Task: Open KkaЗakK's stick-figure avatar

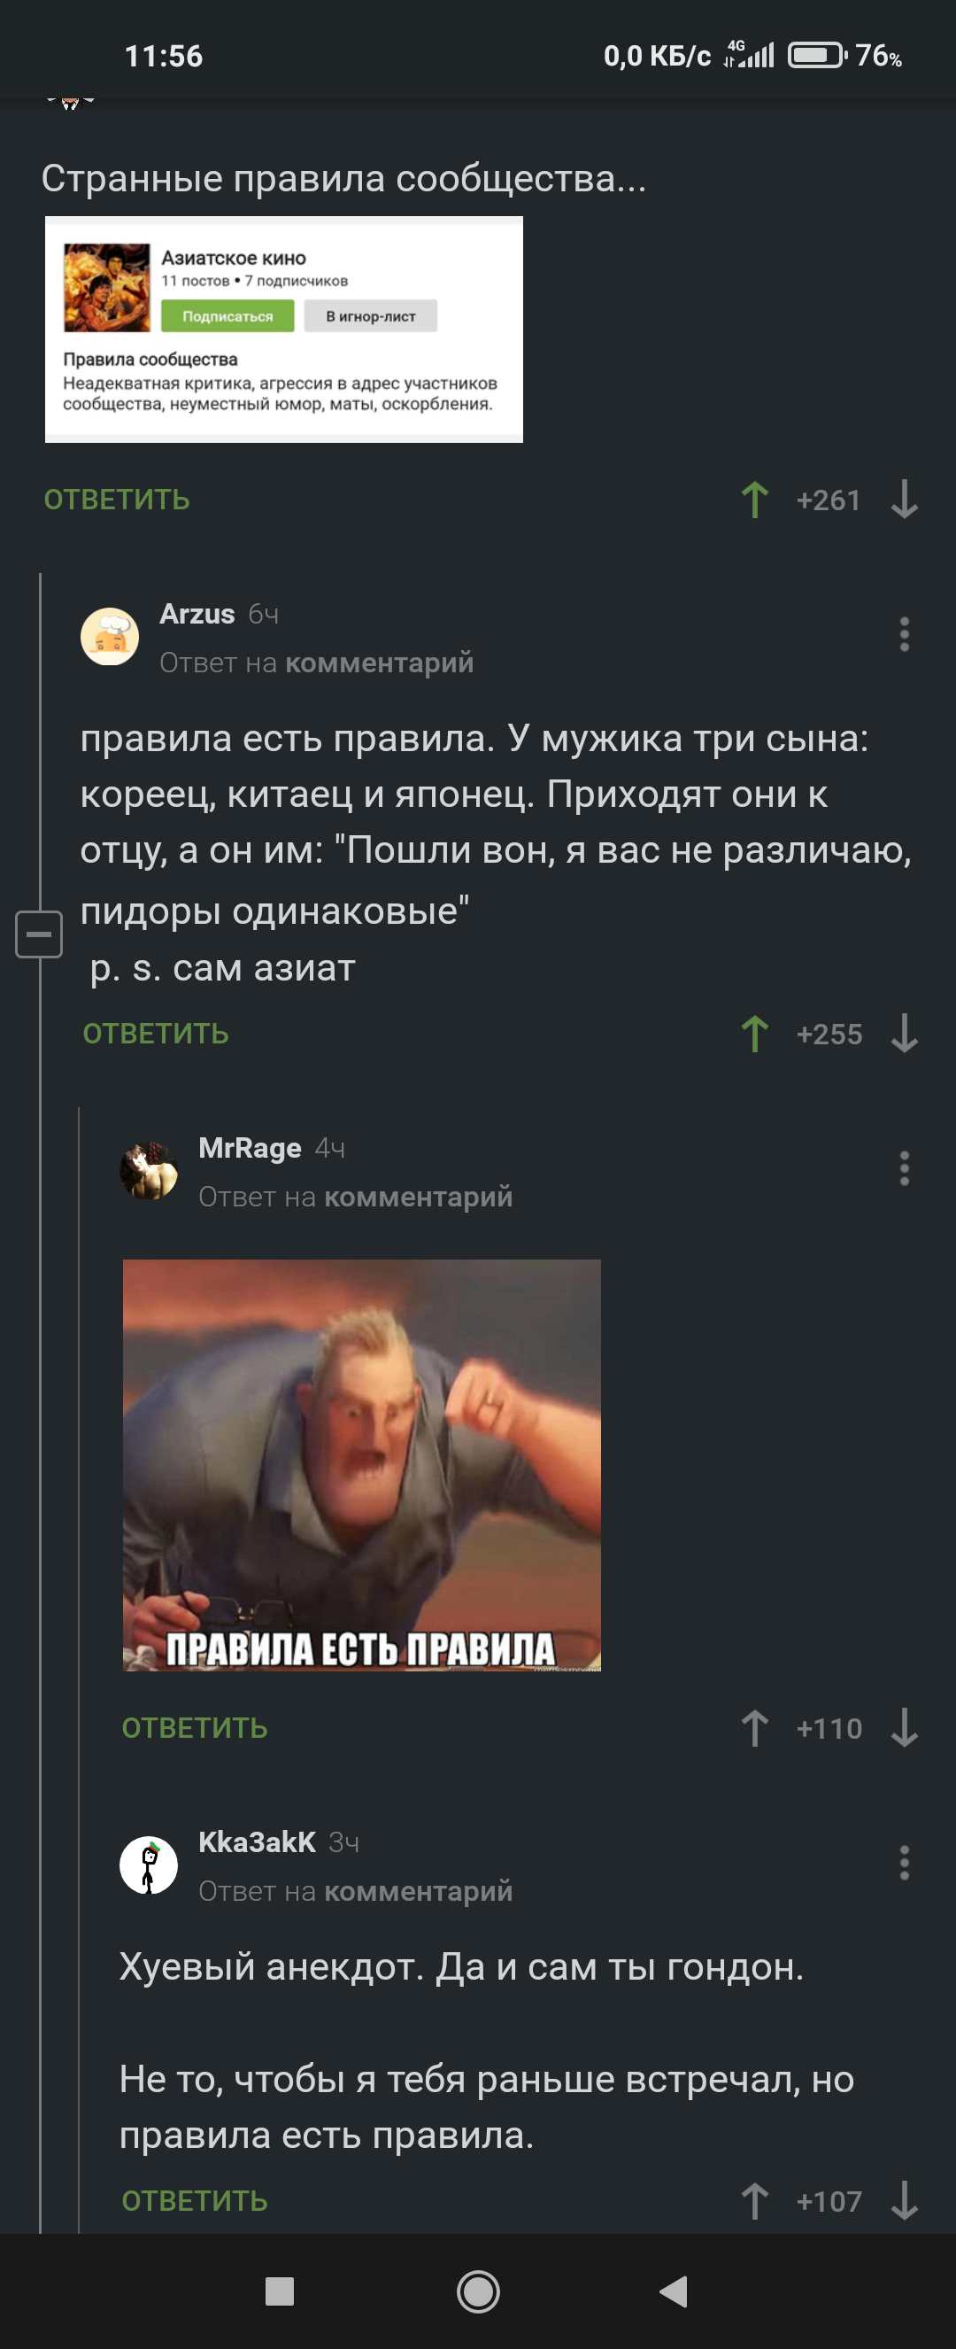Action: pyautogui.click(x=149, y=1864)
